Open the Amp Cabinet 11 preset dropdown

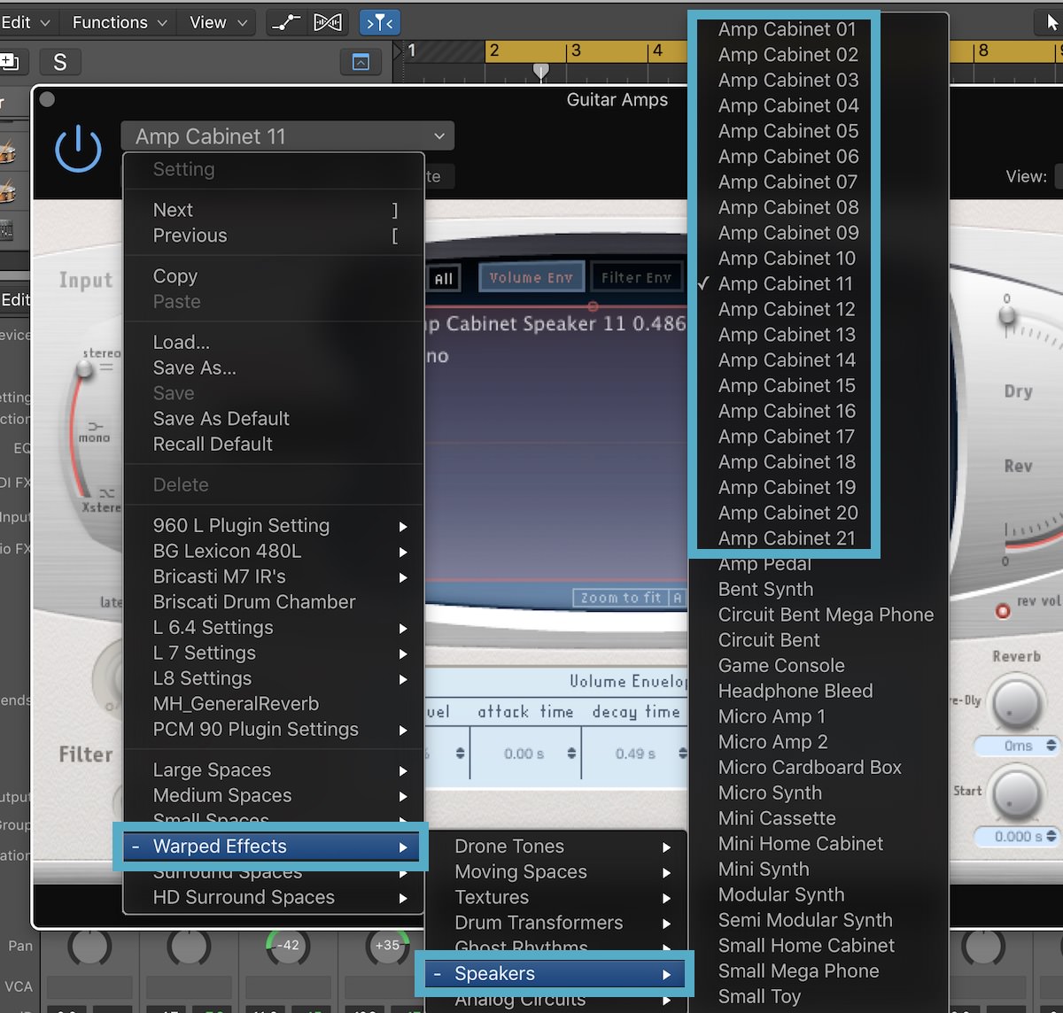coord(288,136)
